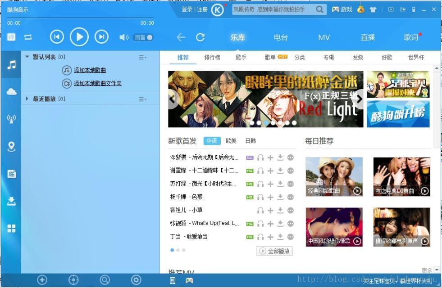
Task: Download 苏打绿 微光 song
Action: (280, 184)
